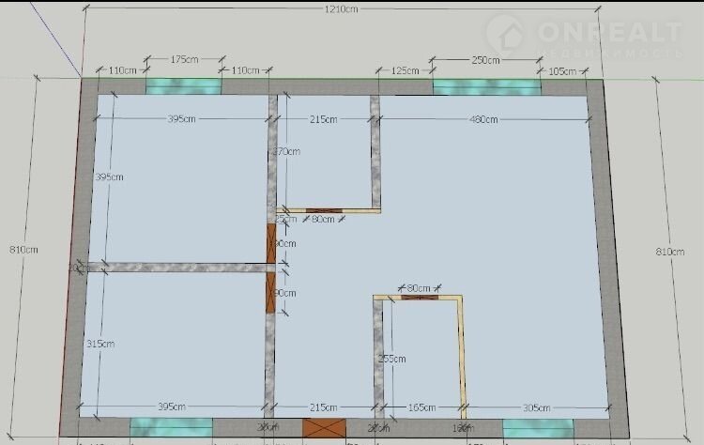
Task: Click the 105cm dimension label
Action: [x=561, y=70]
